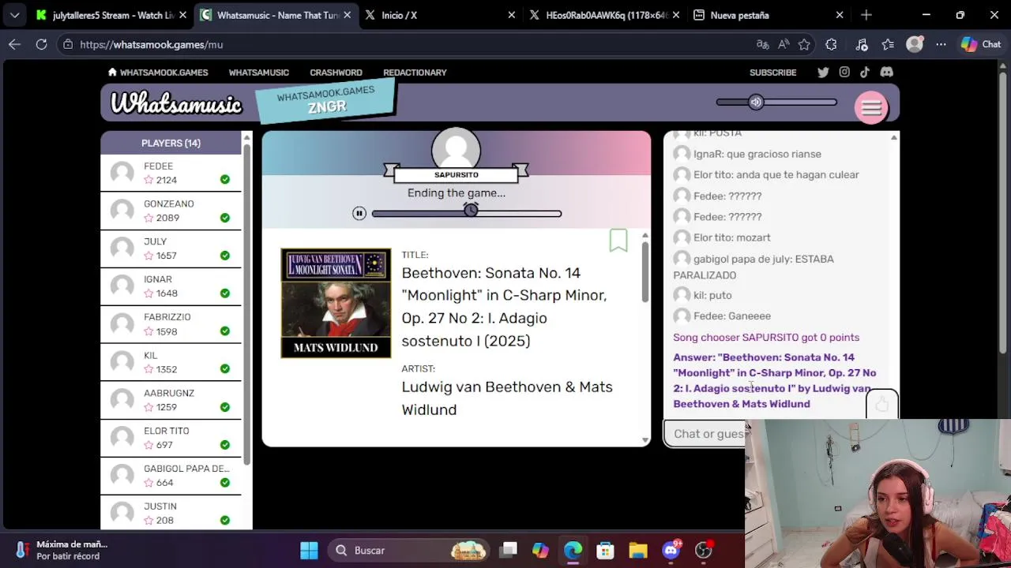The image size is (1011, 568).
Task: Click the site info lock icon in address bar
Action: 69,44
